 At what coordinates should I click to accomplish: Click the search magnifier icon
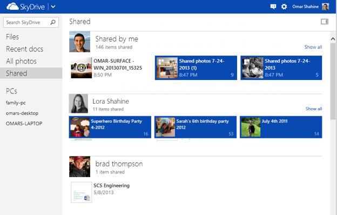53,22
